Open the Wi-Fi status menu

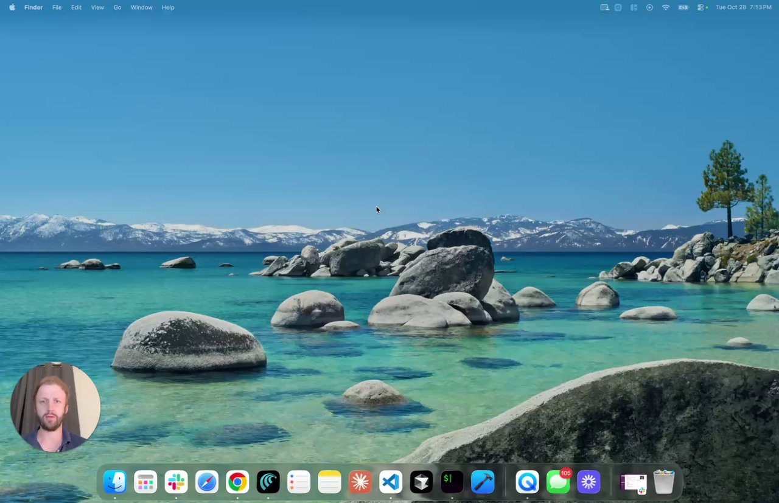pyautogui.click(x=666, y=7)
